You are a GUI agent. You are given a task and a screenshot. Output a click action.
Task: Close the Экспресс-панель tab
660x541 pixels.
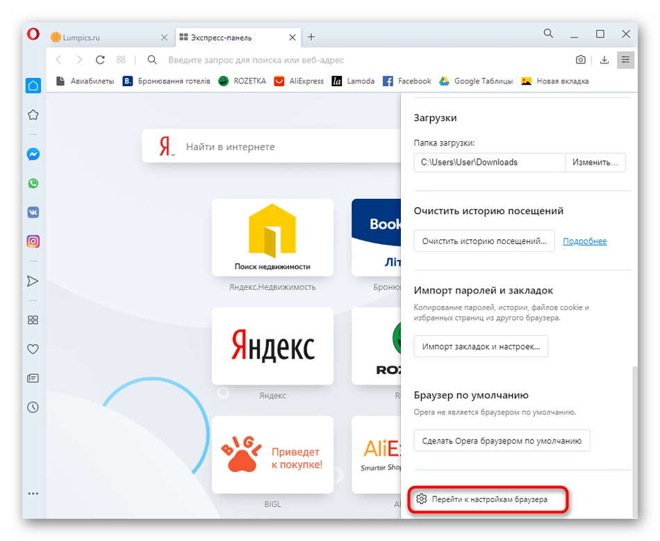[x=292, y=38]
